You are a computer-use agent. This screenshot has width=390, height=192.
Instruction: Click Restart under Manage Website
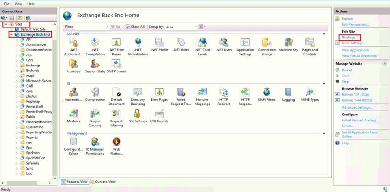pos(347,70)
